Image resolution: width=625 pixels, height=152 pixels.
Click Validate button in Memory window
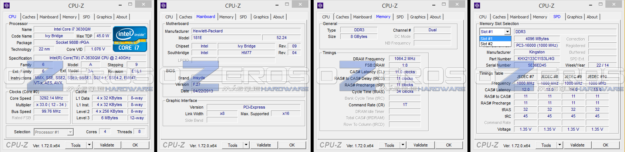tap(420, 145)
